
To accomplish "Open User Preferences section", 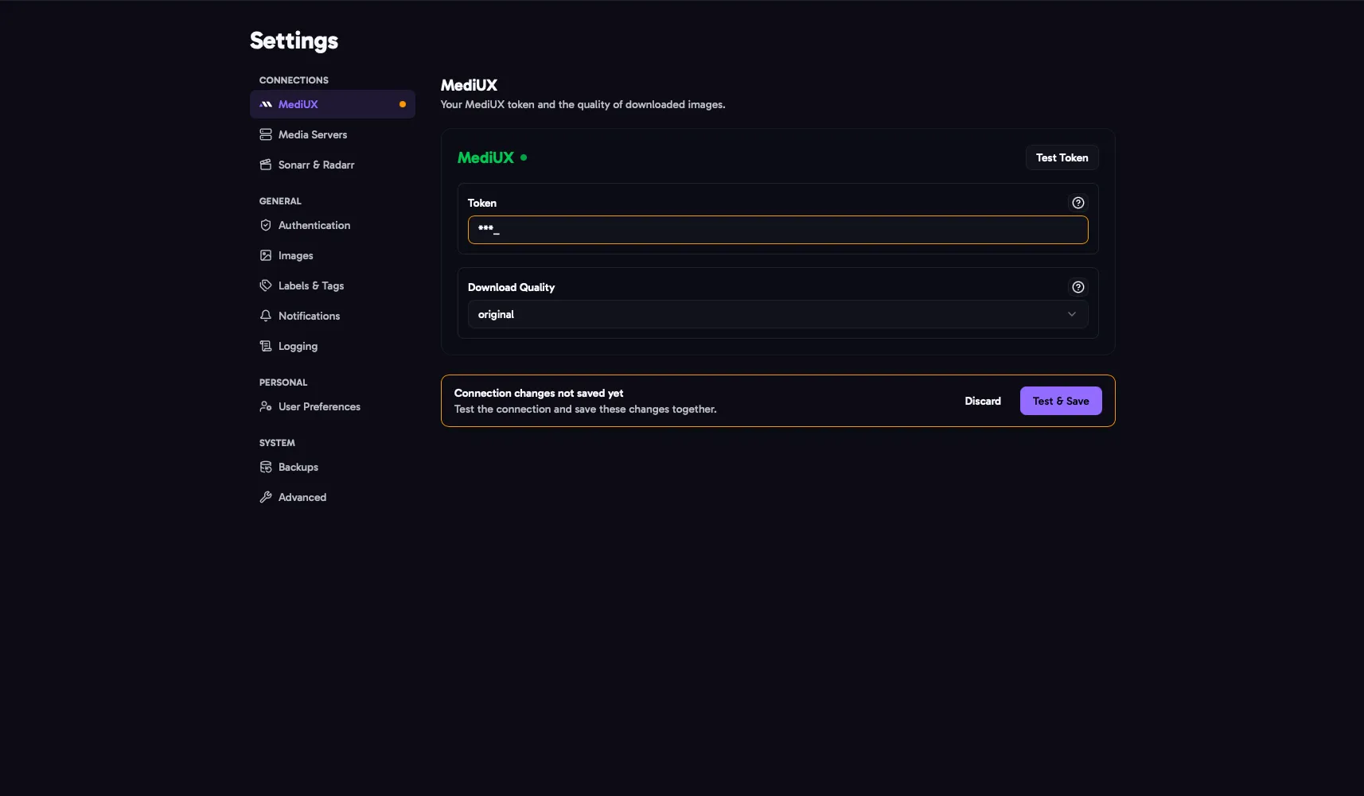I will [333, 406].
